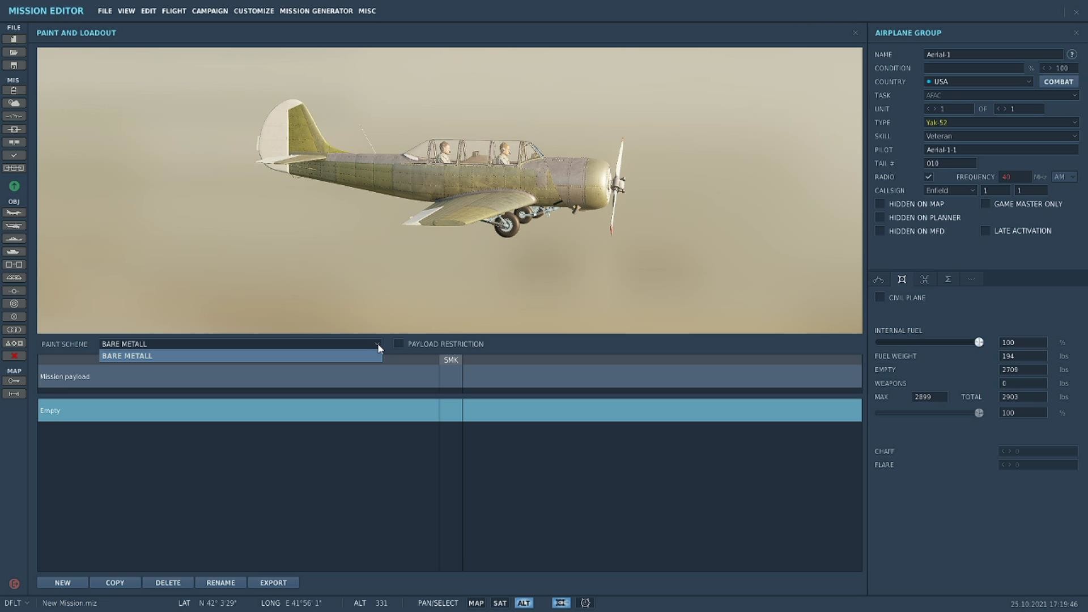This screenshot has height=612, width=1088.
Task: Click the total weight percentage slider handle
Action: click(979, 413)
